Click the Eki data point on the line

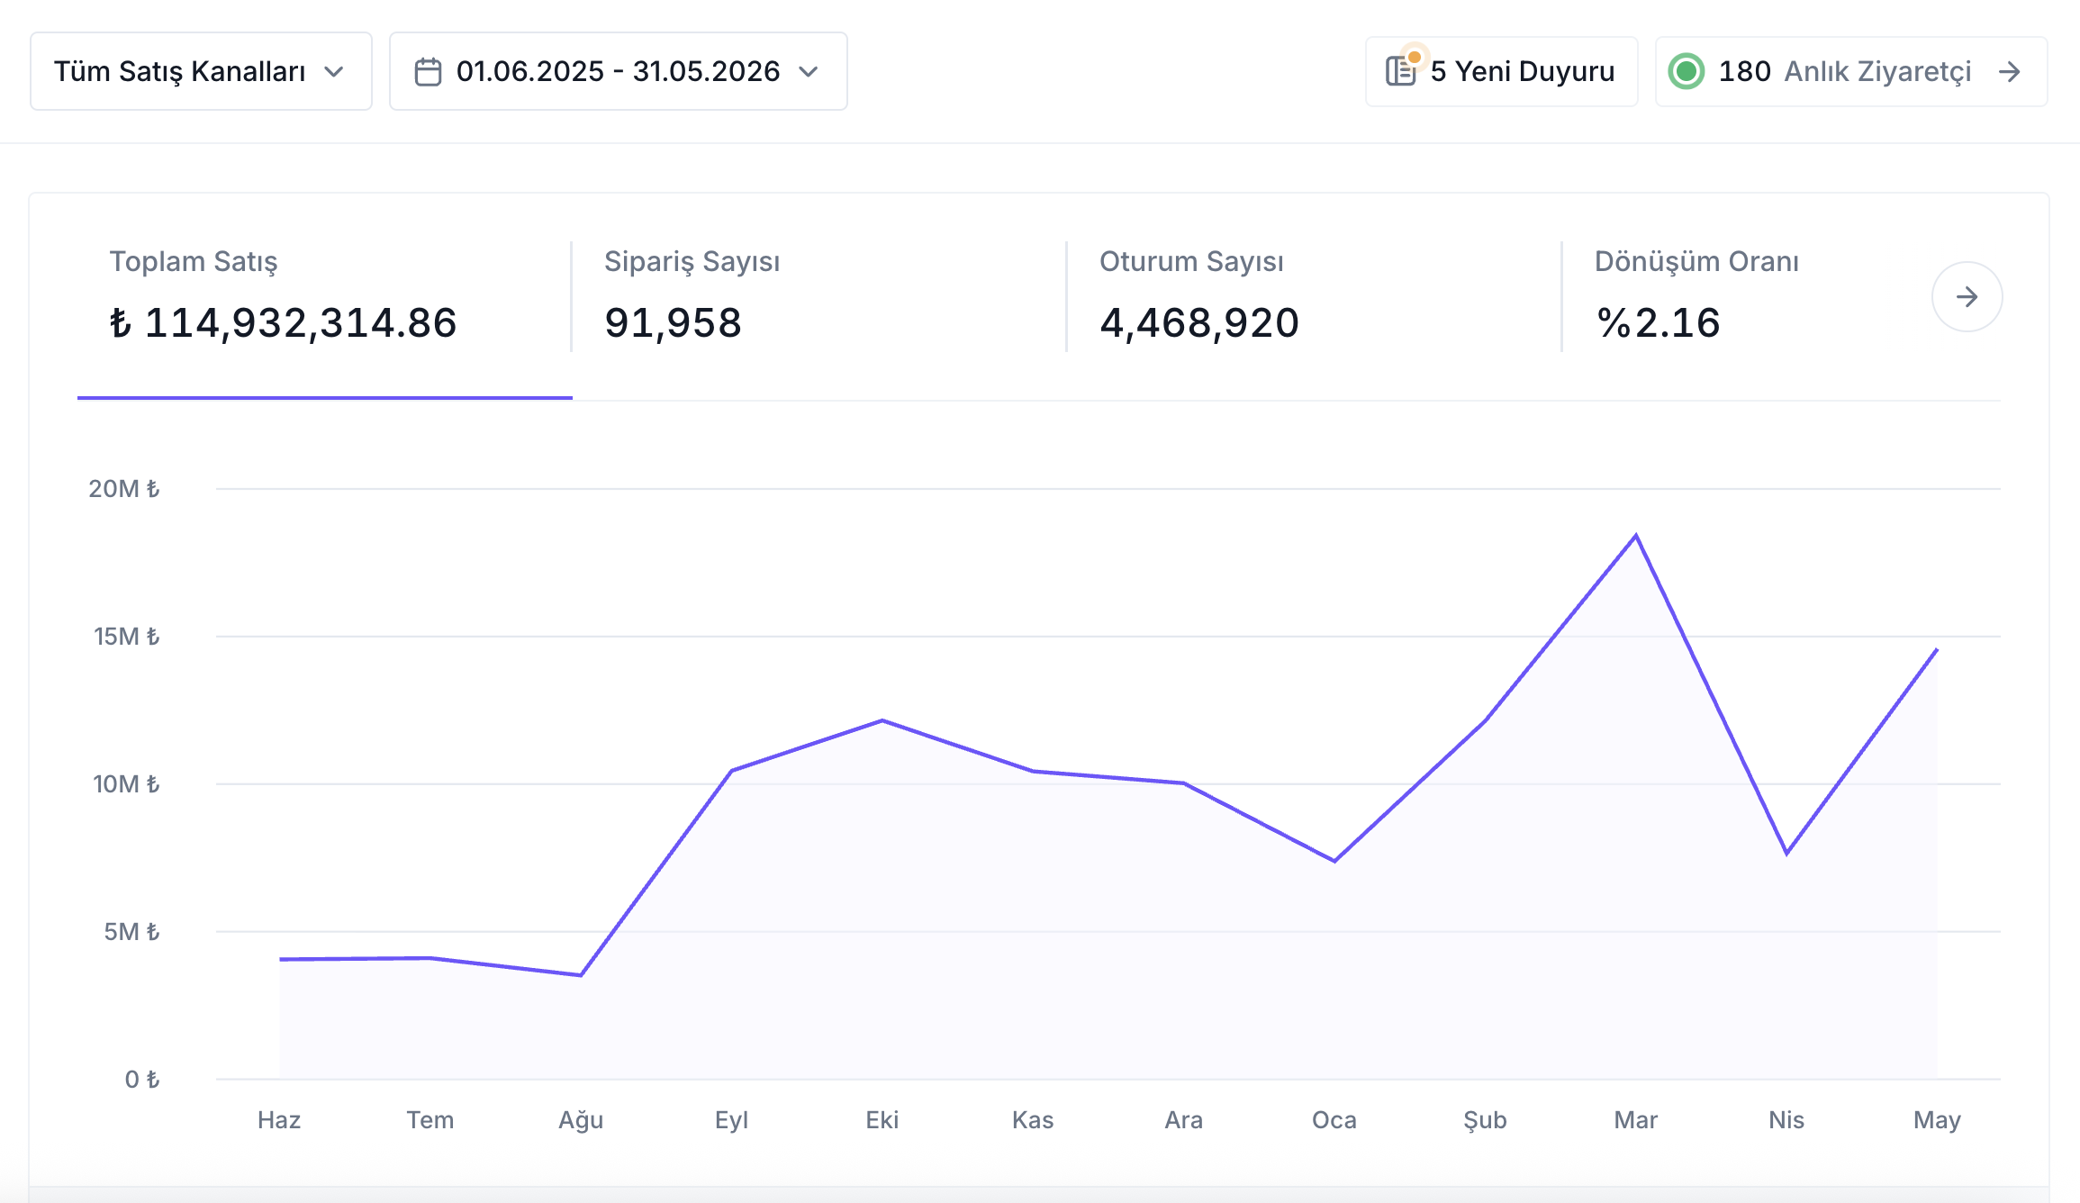point(882,720)
